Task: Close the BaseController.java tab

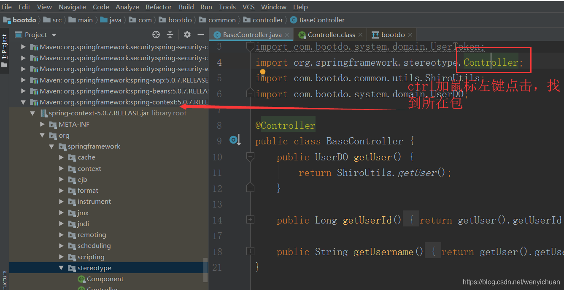Action: (x=287, y=35)
